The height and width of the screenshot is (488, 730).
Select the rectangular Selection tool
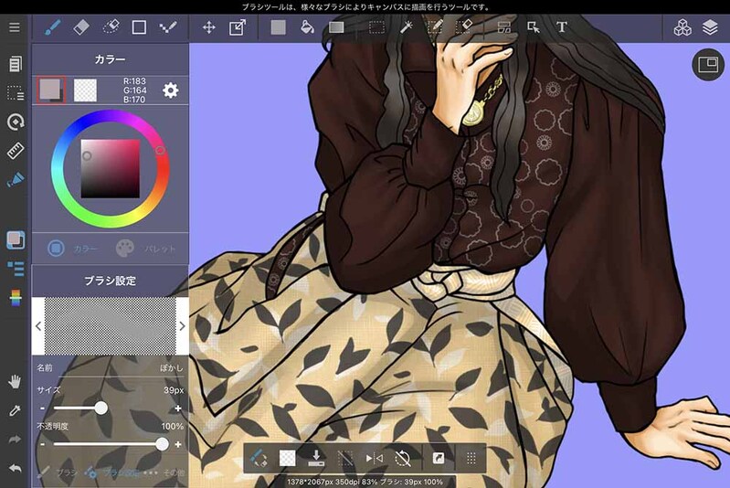coord(376,27)
